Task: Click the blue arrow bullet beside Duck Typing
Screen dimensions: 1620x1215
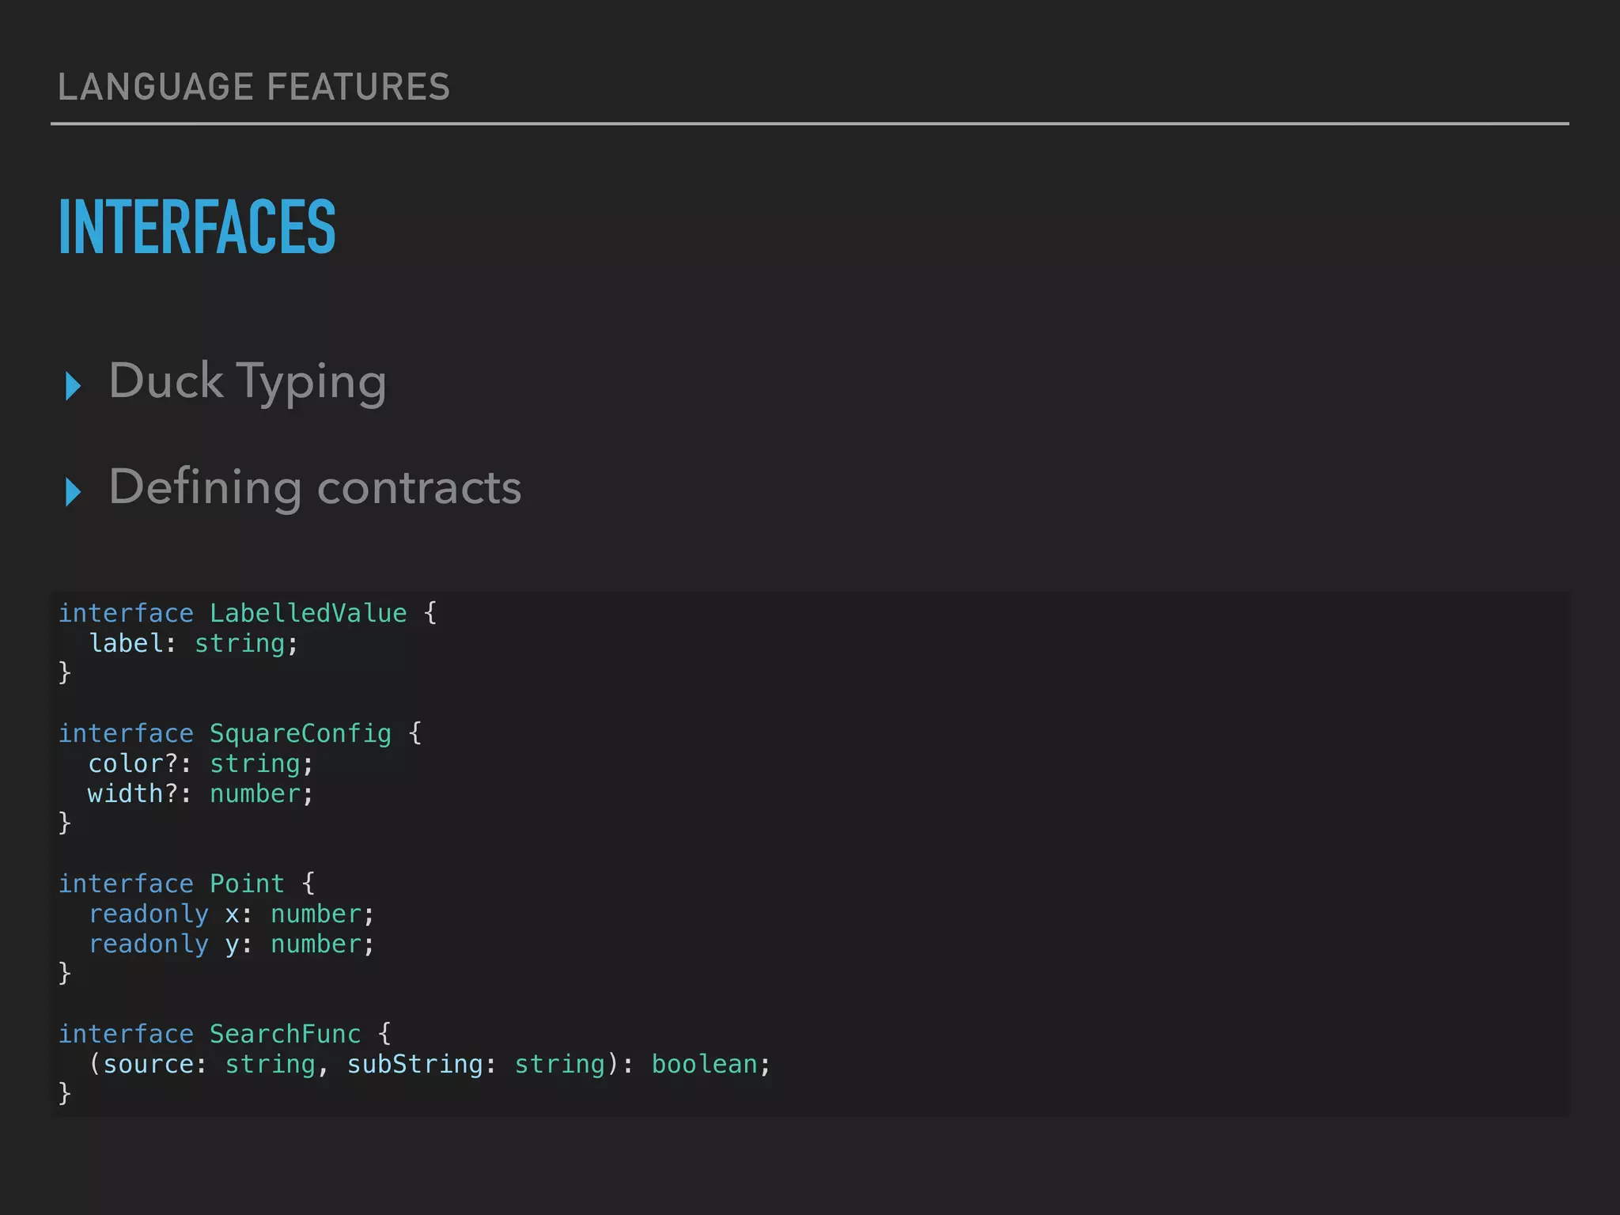Action: 73,385
